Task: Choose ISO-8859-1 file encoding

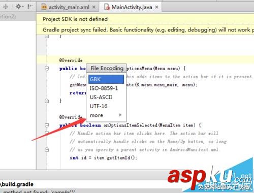Action: point(106,88)
